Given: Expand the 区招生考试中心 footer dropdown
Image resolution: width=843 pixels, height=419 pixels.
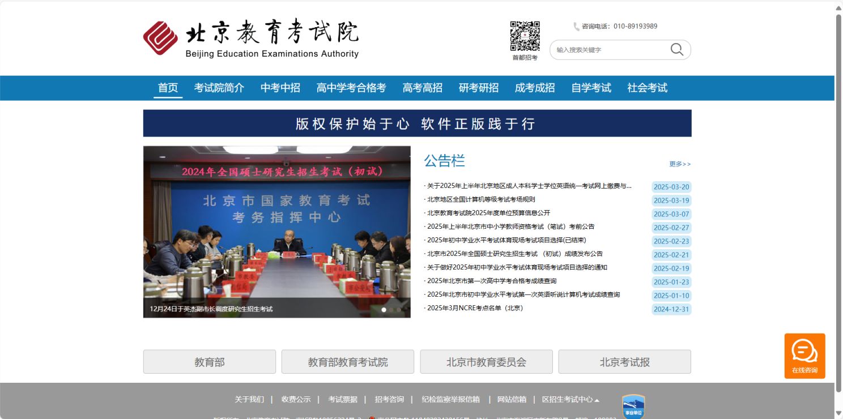Looking at the screenshot, I should (570, 400).
